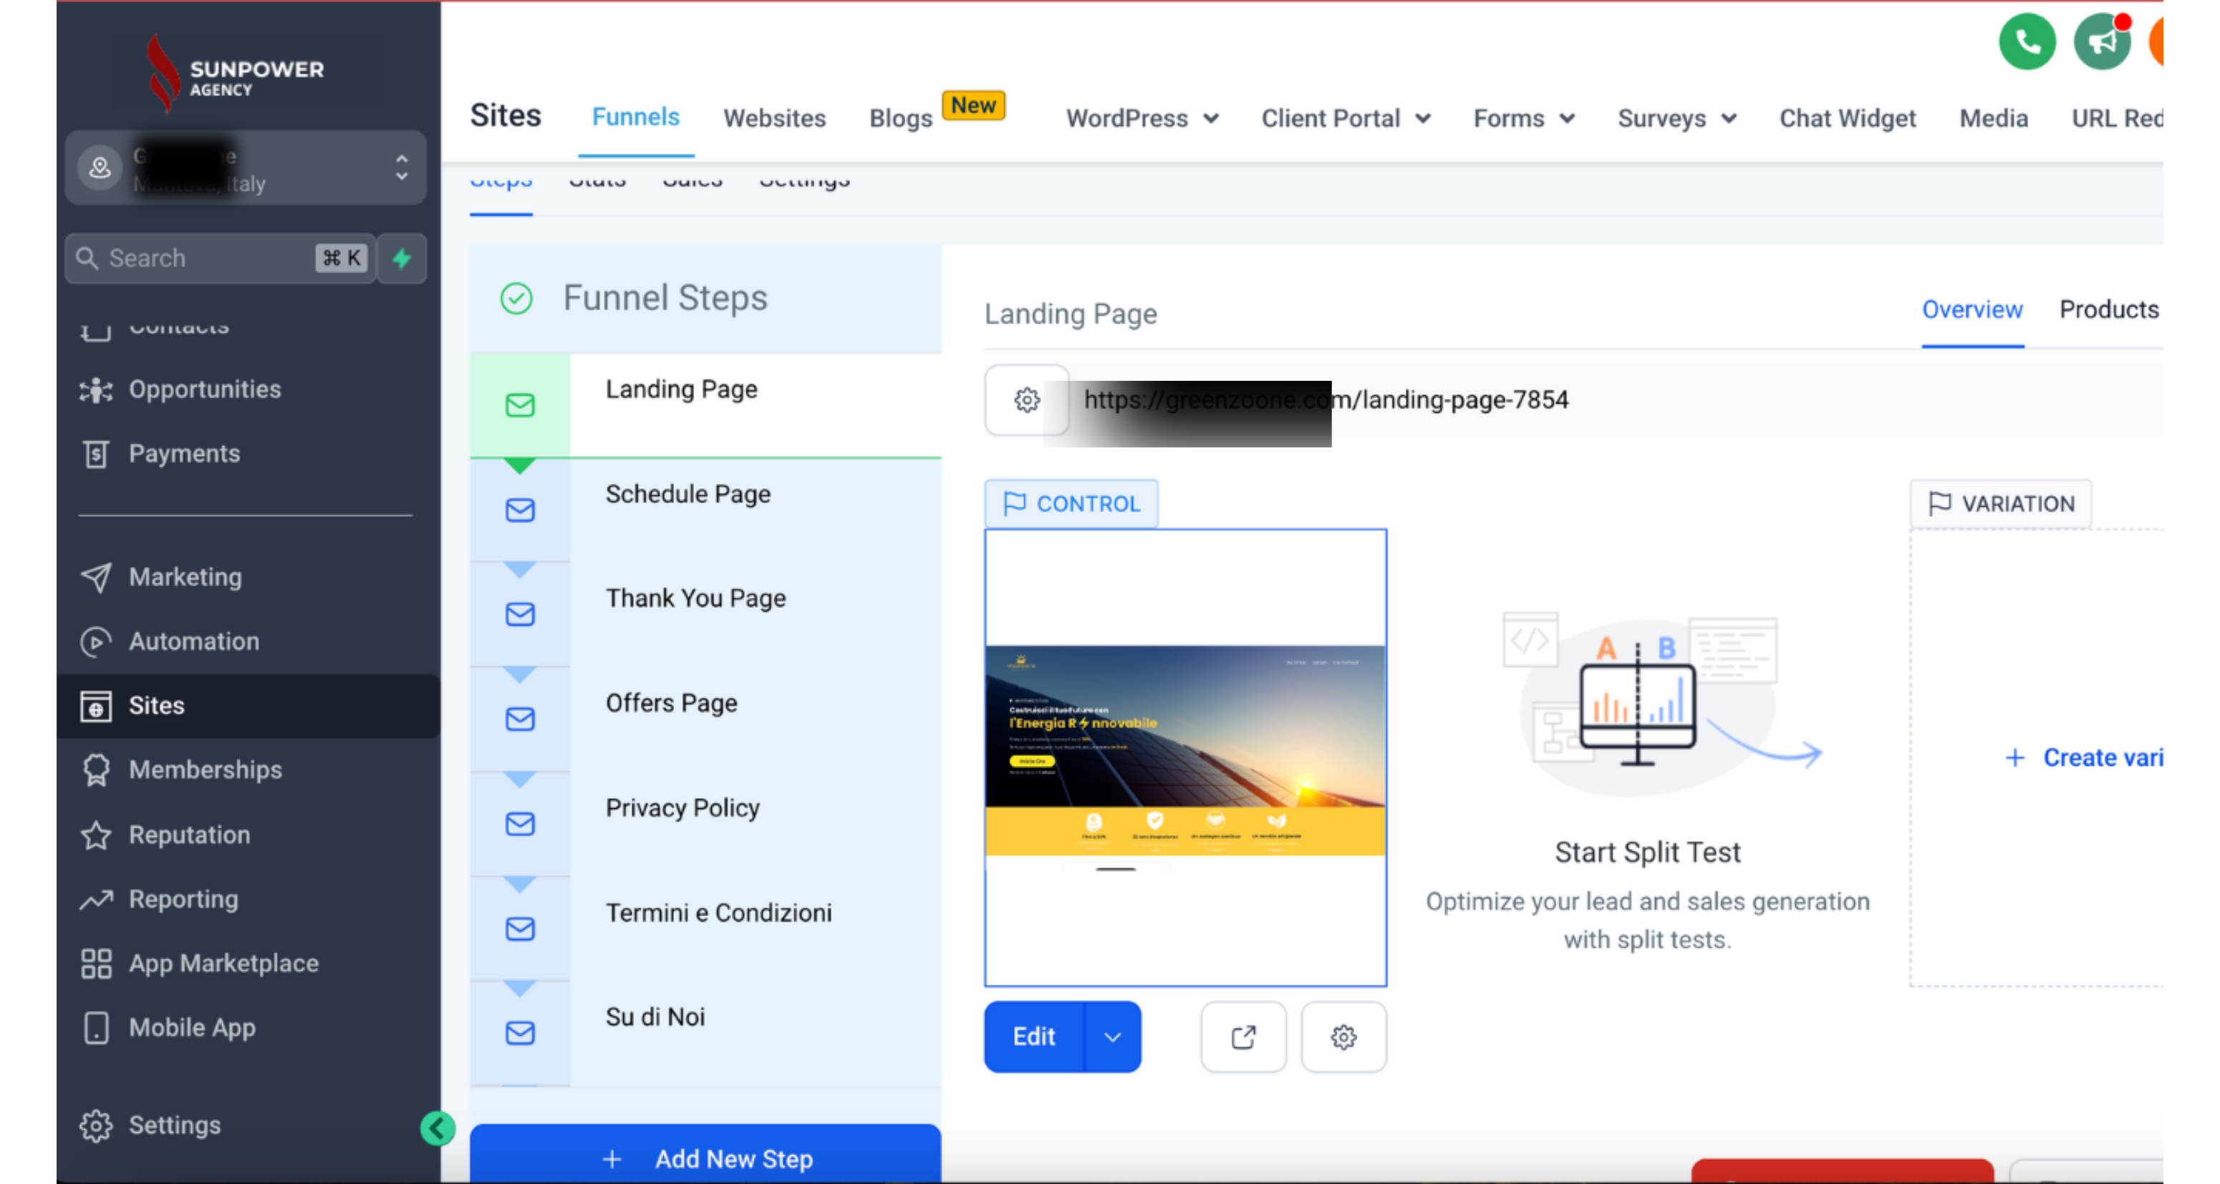This screenshot has height=1184, width=2220.
Task: Click envelope icon for Offers Page step
Action: [x=520, y=719]
